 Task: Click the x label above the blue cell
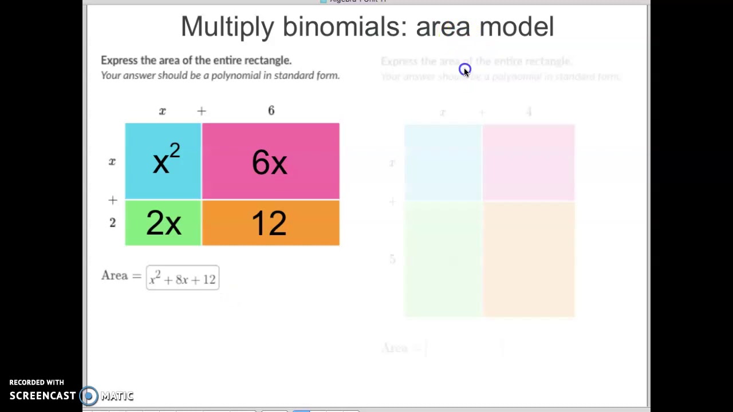point(163,111)
